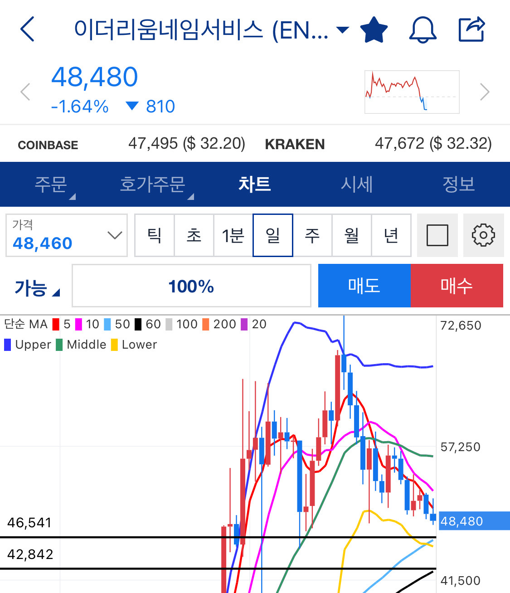The image size is (510, 593).
Task: Share this coin via the share icon
Action: 472,29
